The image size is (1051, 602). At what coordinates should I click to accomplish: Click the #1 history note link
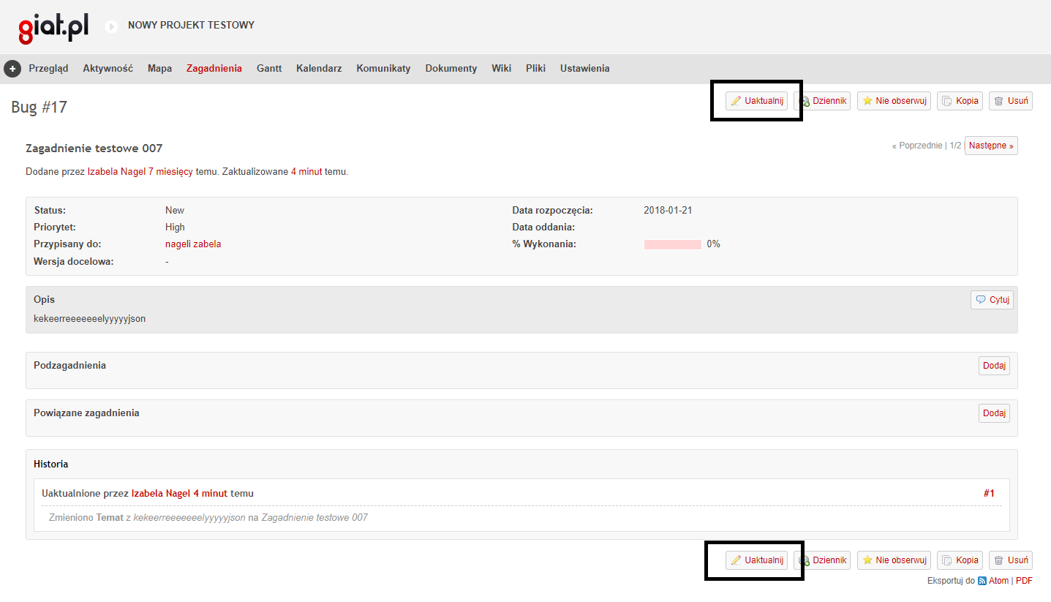[x=989, y=494]
